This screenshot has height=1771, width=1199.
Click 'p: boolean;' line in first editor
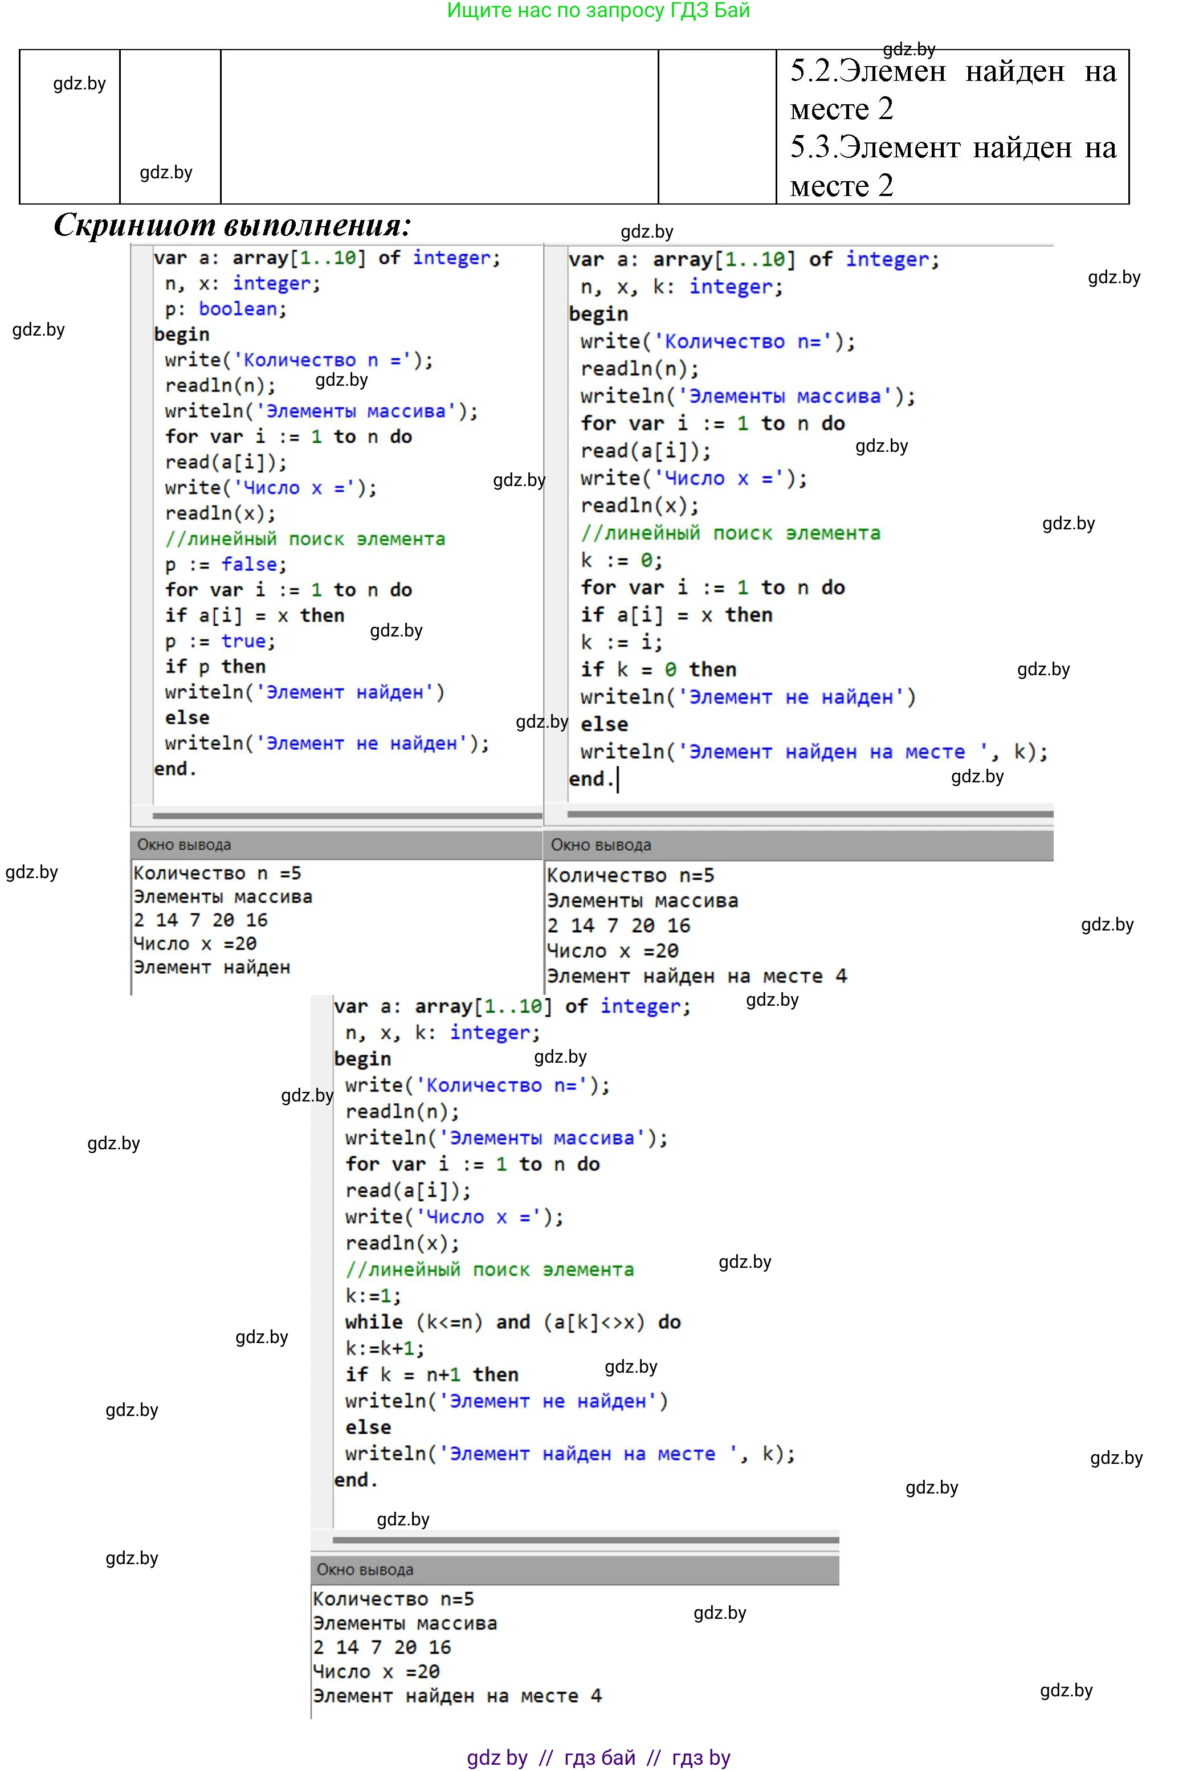pyautogui.click(x=226, y=309)
